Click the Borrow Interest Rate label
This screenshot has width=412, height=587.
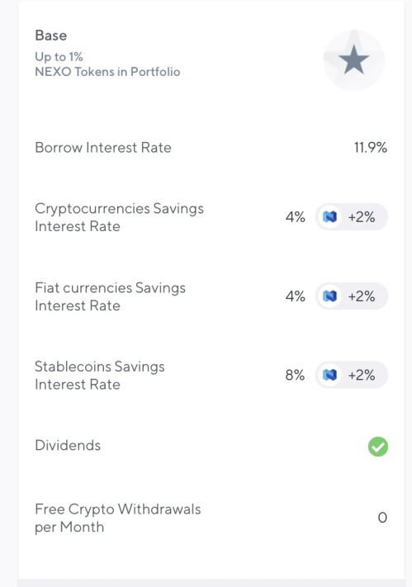103,148
